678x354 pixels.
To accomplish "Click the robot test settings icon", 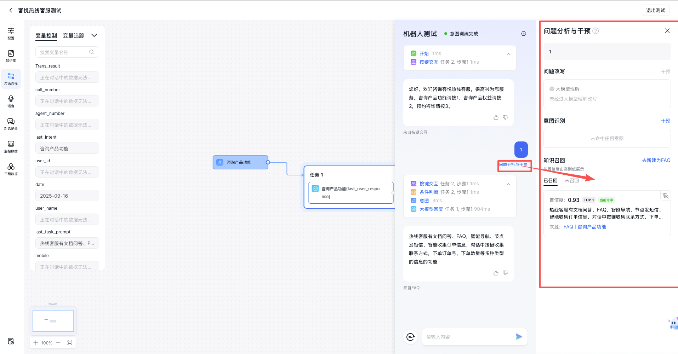I will click(x=524, y=34).
